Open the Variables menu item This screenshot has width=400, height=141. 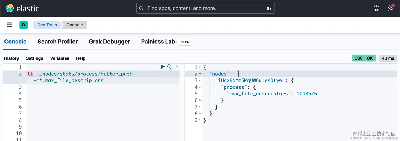60,58
